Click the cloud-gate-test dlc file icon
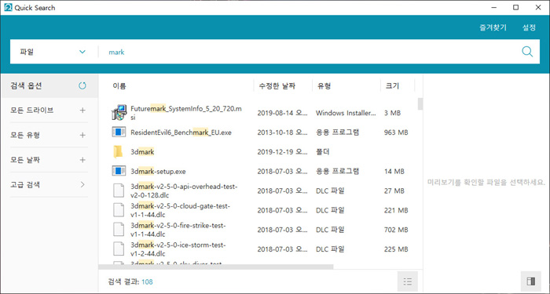This screenshot has width=550, height=294. pyautogui.click(x=119, y=210)
